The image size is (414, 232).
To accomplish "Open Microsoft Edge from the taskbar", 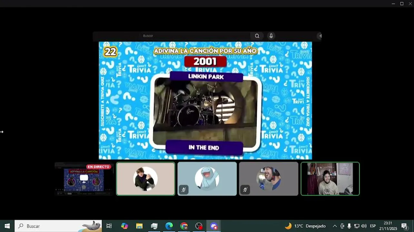I will point(169,226).
